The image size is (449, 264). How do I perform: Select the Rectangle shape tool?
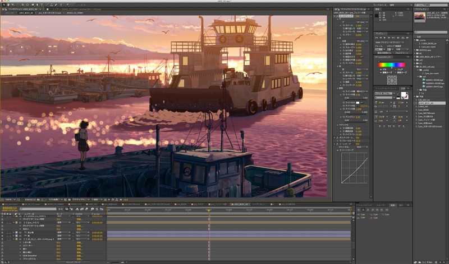pyautogui.click(x=33, y=5)
